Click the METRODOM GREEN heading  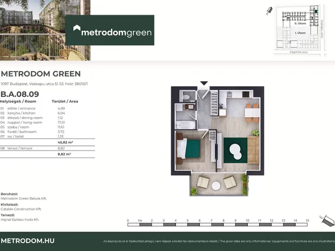(41, 74)
